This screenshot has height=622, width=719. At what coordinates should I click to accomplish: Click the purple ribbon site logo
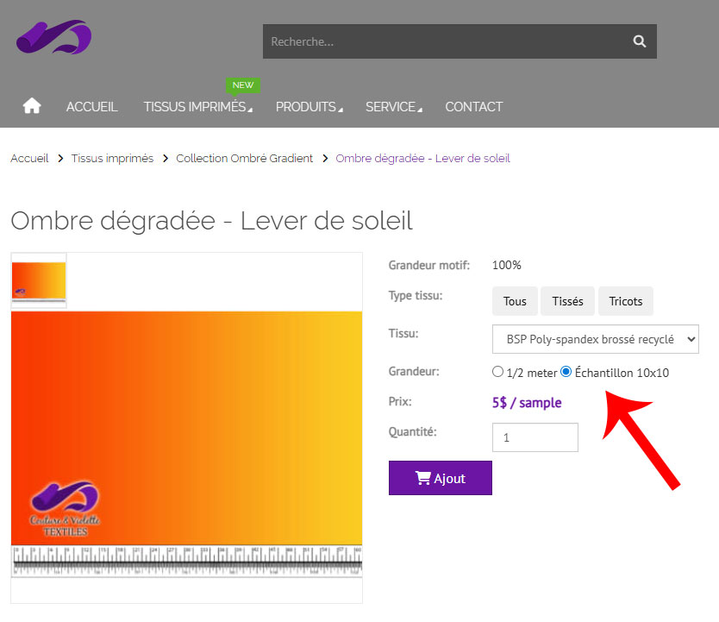[53, 37]
